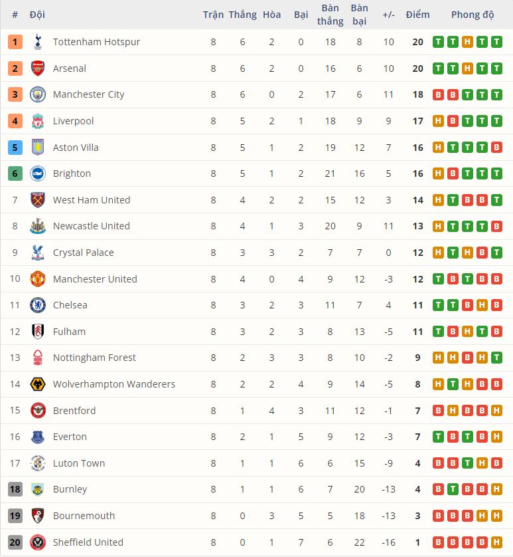The image size is (513, 557).
Task: Click the Newcastle United badge
Action: pos(37,226)
